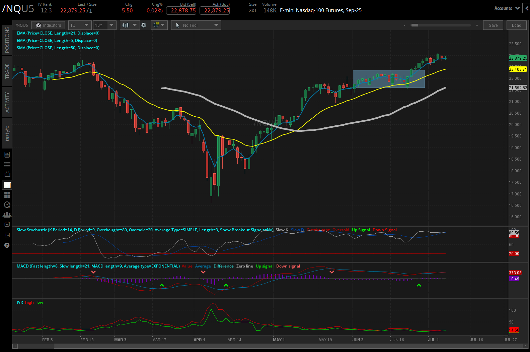Click the Up Signal legend in Stochastic
This screenshot has width=530, height=352.
tap(361, 230)
